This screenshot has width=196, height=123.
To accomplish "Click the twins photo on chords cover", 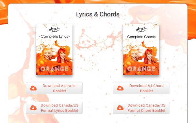I will click(x=141, y=56).
